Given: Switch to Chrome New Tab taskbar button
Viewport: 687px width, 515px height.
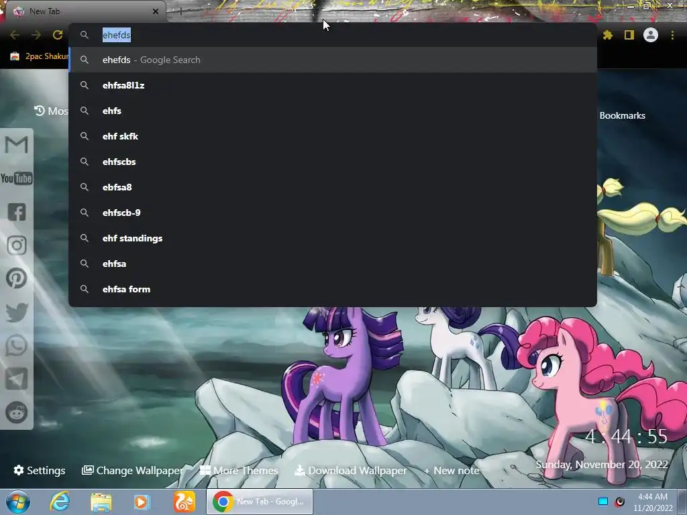Looking at the screenshot, I should pyautogui.click(x=260, y=502).
